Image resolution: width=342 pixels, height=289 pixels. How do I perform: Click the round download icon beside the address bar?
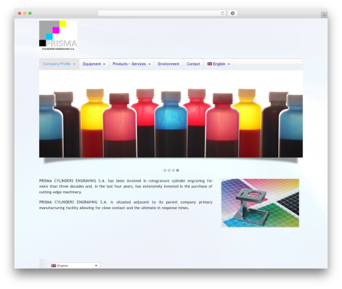[233, 14]
